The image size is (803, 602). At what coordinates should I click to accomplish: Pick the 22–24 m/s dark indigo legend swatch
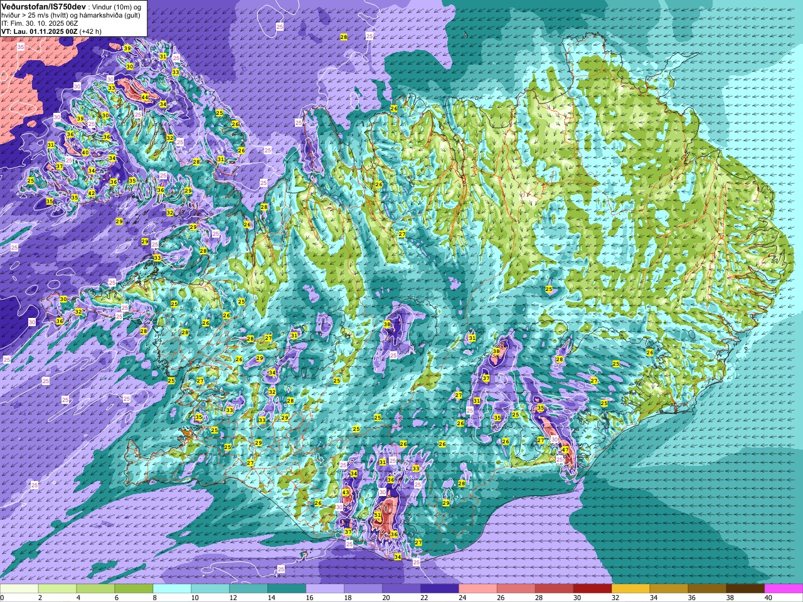pos(440,589)
